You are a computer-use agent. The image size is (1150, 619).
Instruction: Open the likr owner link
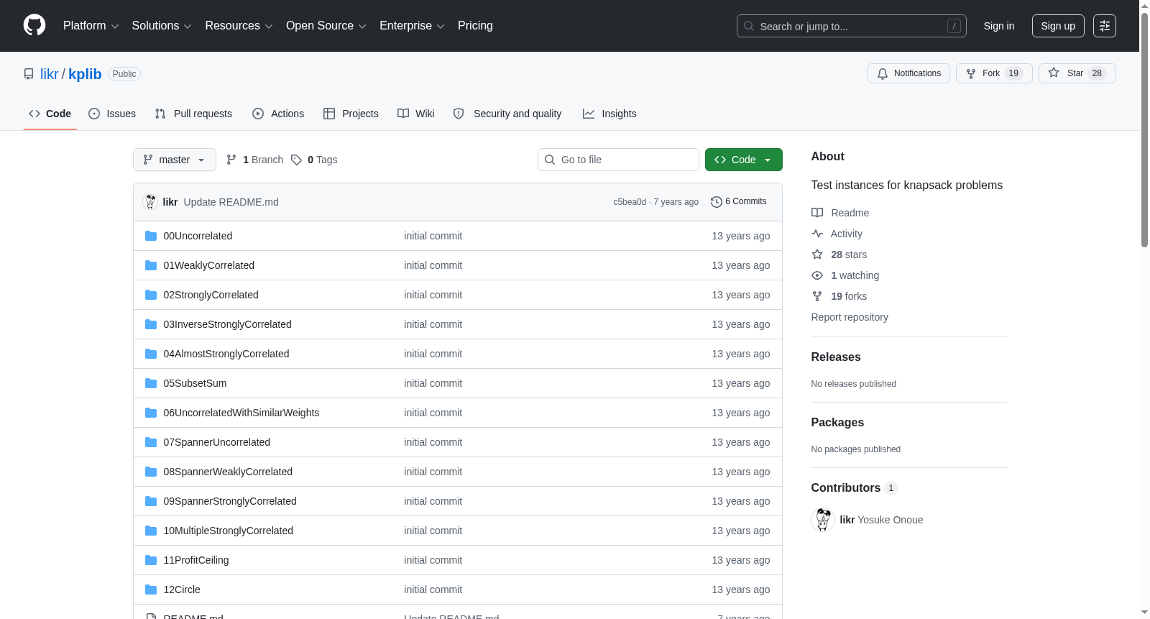(x=49, y=74)
